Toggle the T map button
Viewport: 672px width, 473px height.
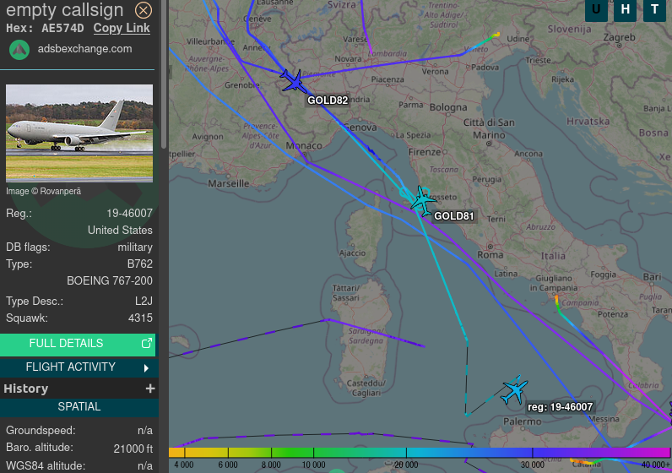(x=654, y=9)
